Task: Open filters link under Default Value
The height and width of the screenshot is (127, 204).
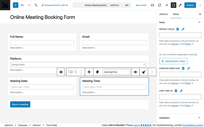Action: (x=188, y=44)
